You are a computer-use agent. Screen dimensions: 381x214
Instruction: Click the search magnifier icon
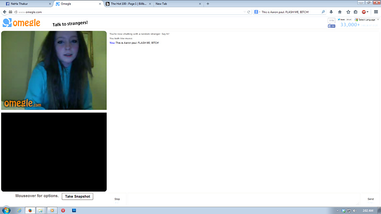(x=323, y=12)
